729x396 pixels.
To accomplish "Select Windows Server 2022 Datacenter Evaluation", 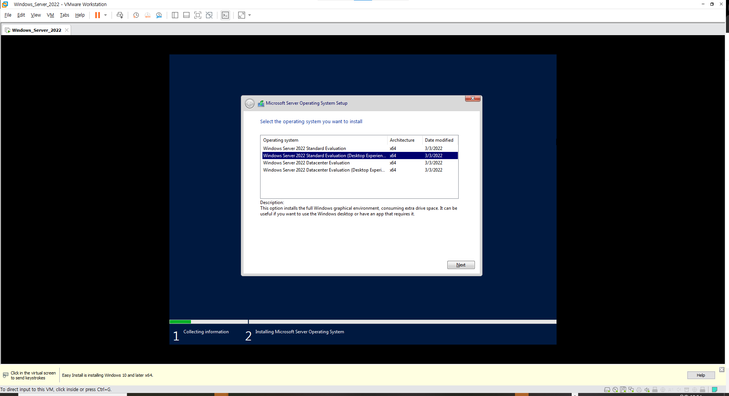I will coord(360,163).
